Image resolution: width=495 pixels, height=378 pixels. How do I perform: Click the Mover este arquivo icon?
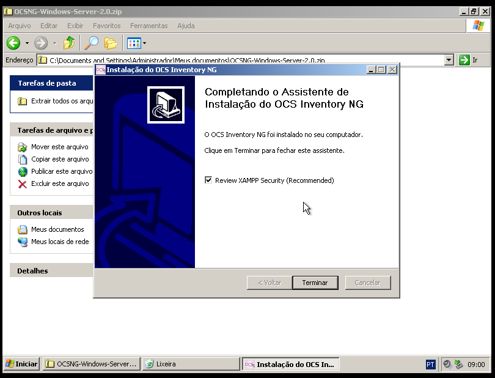tap(23, 147)
